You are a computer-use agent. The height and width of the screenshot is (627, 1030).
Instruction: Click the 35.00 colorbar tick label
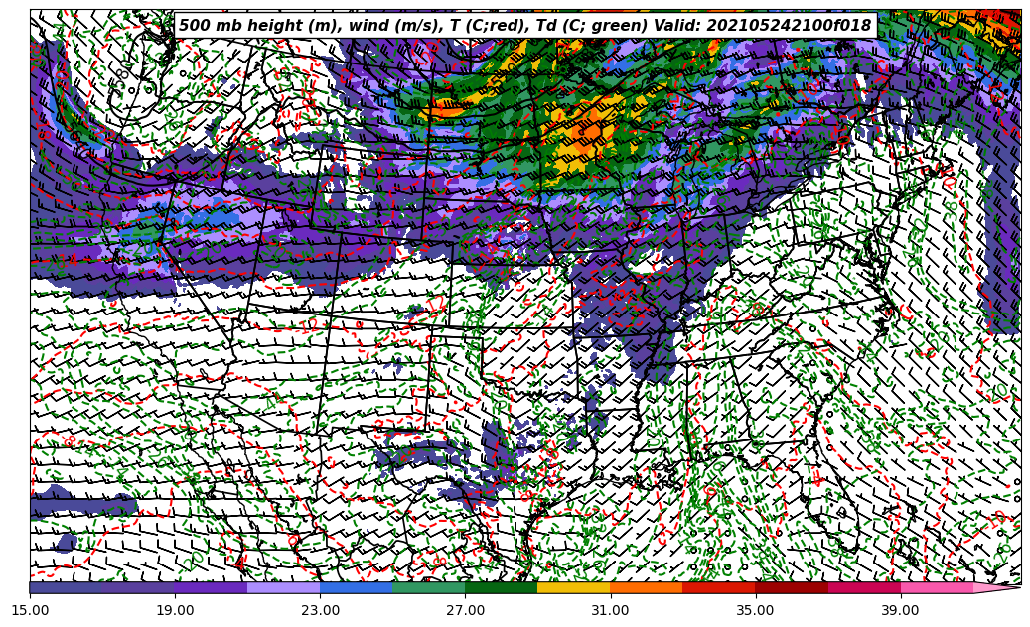(x=756, y=610)
